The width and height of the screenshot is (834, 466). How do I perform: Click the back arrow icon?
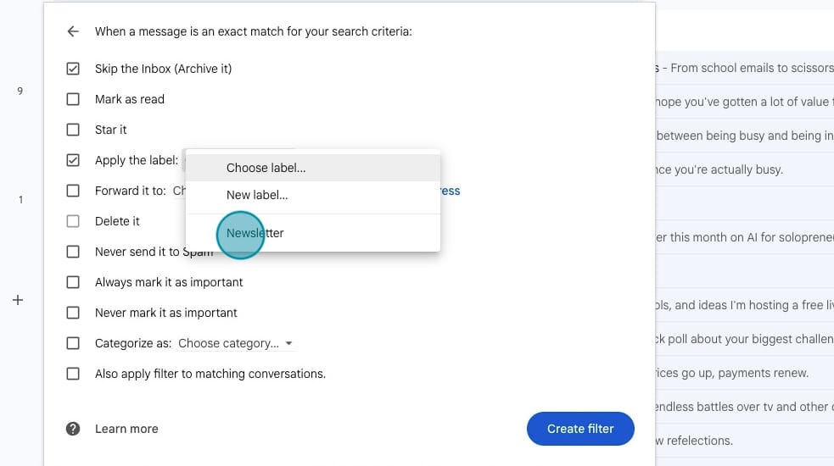73,31
